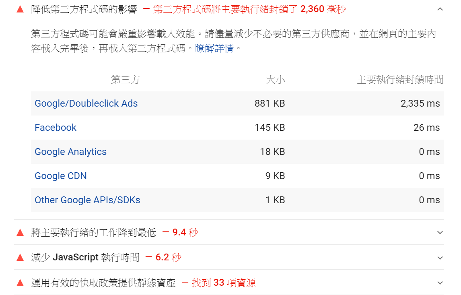Click the 145 KB size cell
This screenshot has width=461, height=295.
pos(270,128)
